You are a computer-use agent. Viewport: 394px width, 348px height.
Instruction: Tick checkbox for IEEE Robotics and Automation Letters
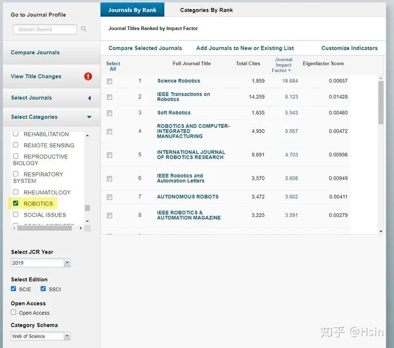pyautogui.click(x=109, y=179)
